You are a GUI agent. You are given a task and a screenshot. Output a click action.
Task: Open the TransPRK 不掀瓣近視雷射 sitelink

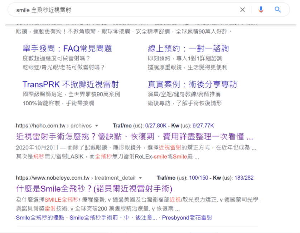point(71,84)
